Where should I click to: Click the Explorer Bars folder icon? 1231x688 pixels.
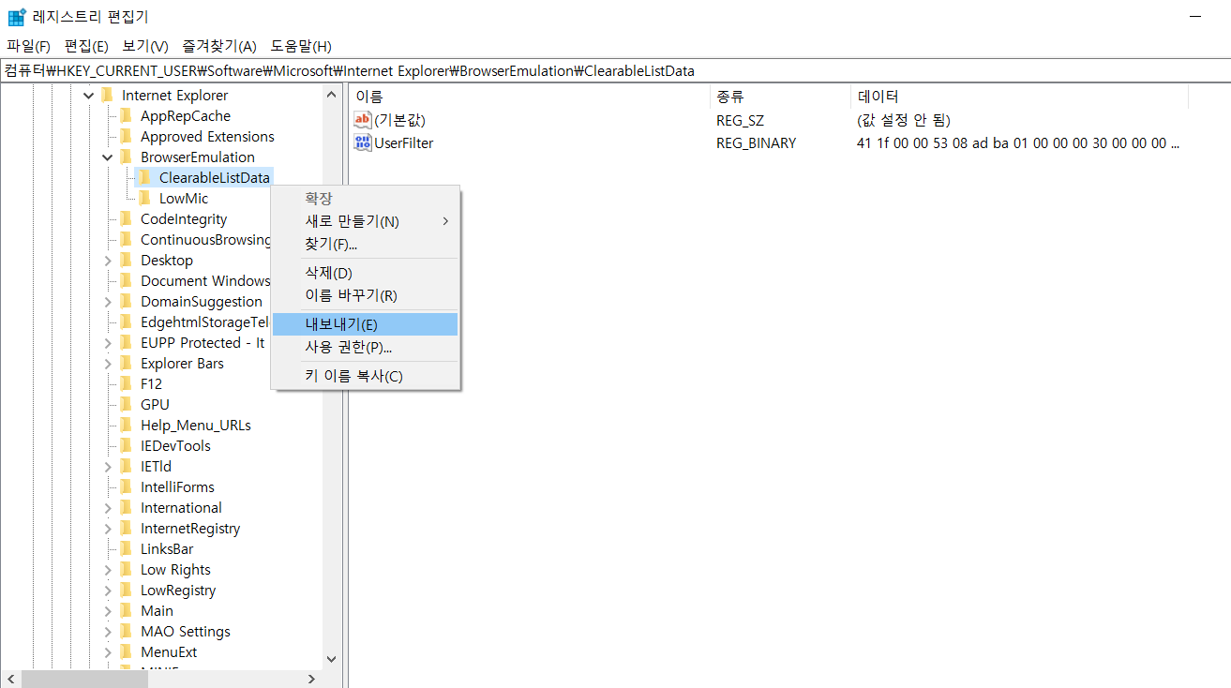pyautogui.click(x=126, y=363)
